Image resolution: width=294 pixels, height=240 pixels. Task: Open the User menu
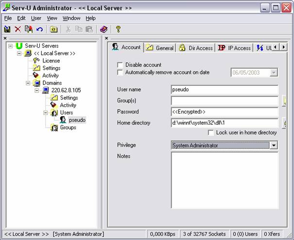tap(36, 18)
